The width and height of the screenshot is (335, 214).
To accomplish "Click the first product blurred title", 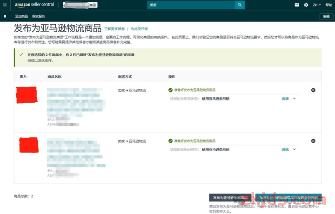I will (x=76, y=102).
